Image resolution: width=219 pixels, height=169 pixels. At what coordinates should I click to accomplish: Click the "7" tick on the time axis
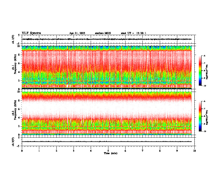[x=143, y=151]
